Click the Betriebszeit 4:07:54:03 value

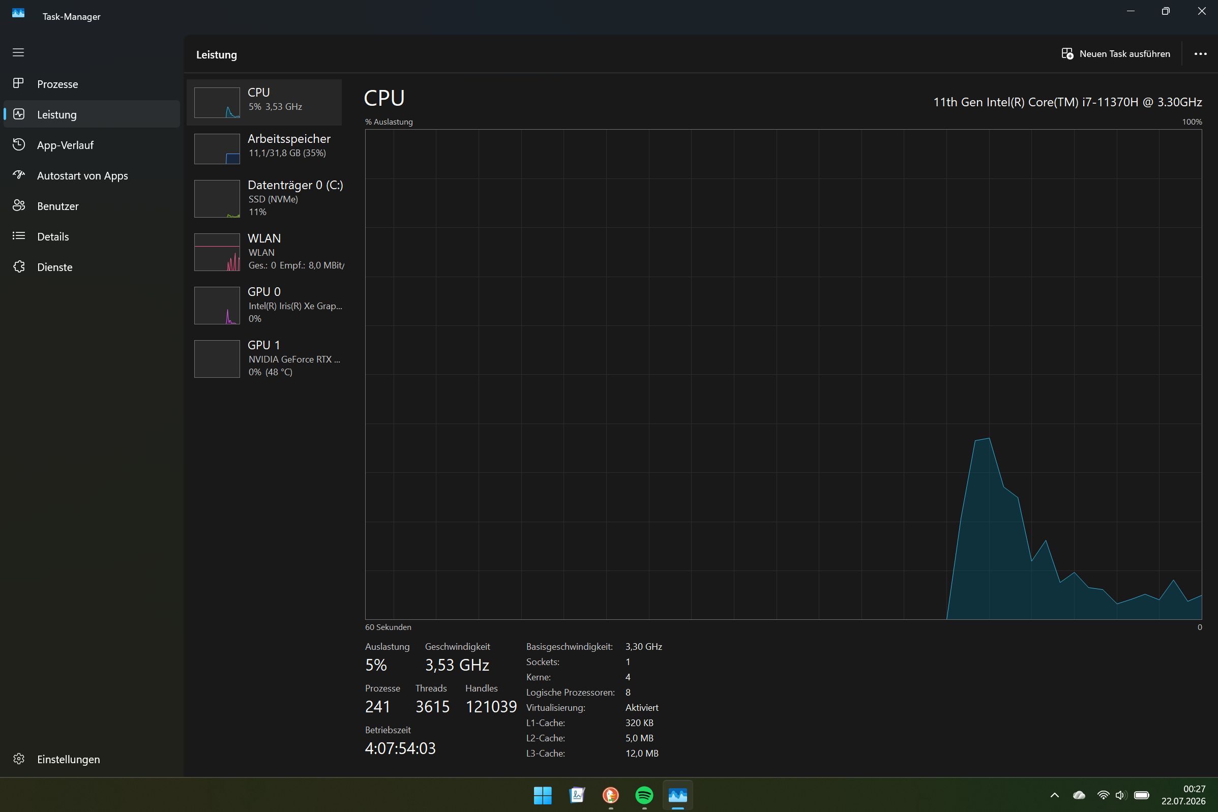[x=400, y=748]
